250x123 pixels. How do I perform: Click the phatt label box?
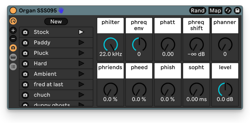168,26
